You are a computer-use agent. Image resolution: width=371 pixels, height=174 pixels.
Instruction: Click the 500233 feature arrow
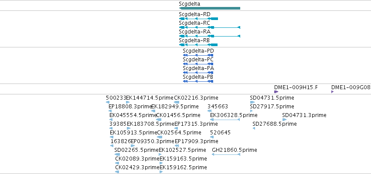tap(108, 102)
